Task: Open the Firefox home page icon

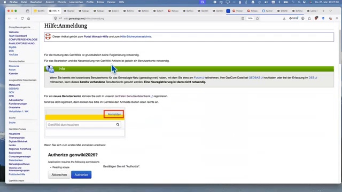Action: pos(28,19)
